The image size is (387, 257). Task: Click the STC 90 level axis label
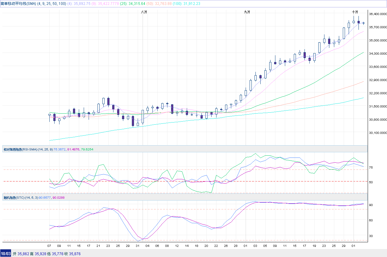click(x=371, y=205)
